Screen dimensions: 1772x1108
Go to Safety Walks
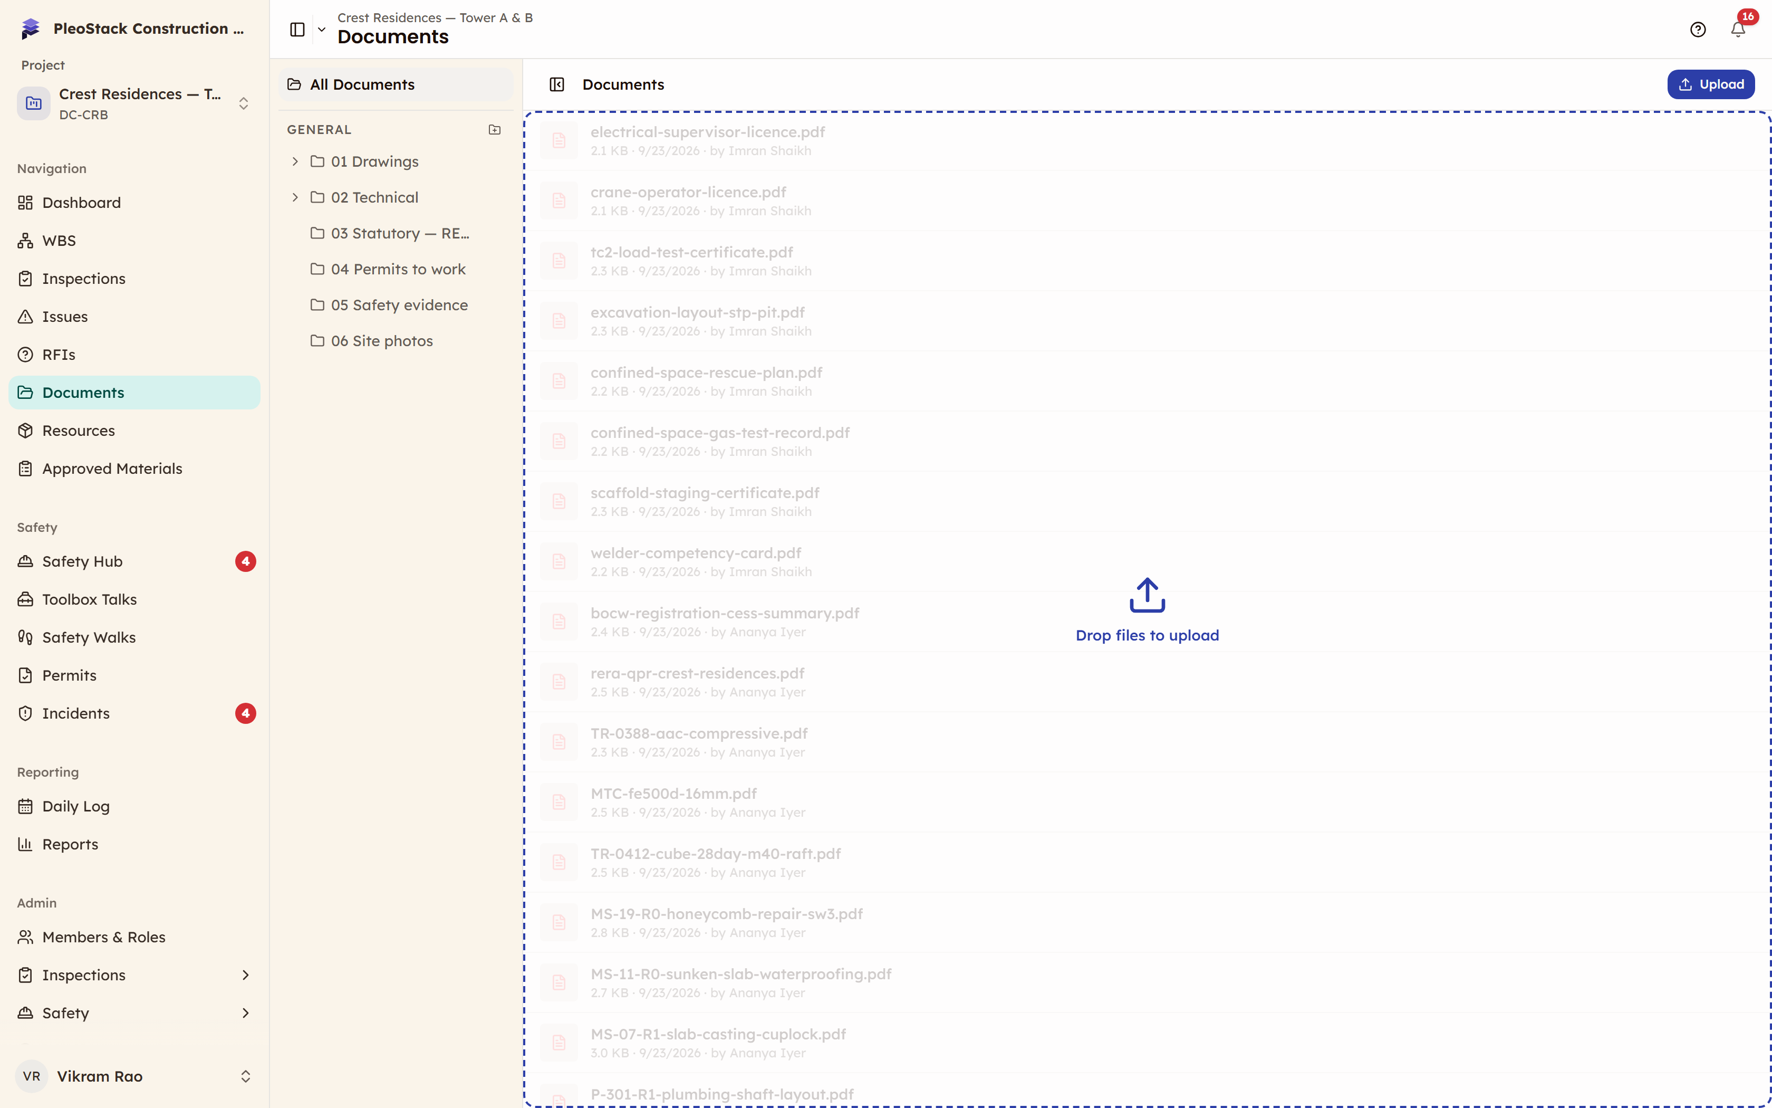tap(134, 637)
